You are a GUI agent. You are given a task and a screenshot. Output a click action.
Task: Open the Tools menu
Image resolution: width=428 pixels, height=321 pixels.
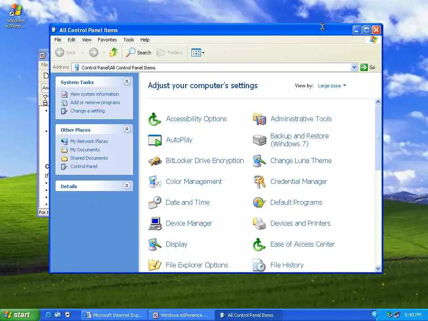click(x=129, y=40)
